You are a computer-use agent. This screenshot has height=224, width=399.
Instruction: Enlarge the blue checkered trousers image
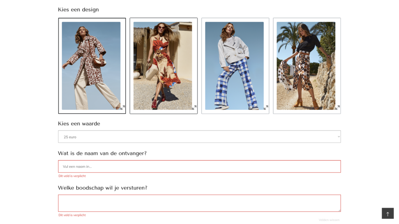pos(266,108)
